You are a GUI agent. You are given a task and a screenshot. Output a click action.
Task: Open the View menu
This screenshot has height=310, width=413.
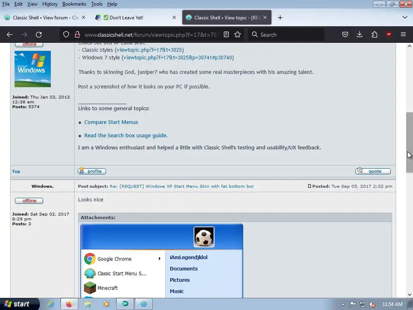32,4
